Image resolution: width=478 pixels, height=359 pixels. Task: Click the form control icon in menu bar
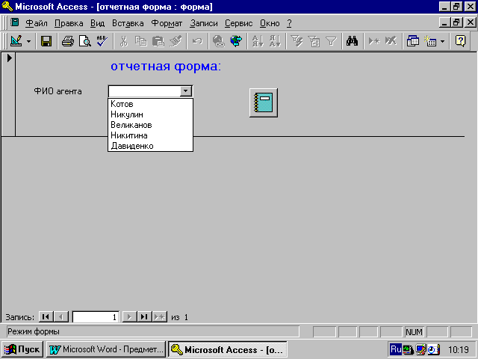point(14,22)
